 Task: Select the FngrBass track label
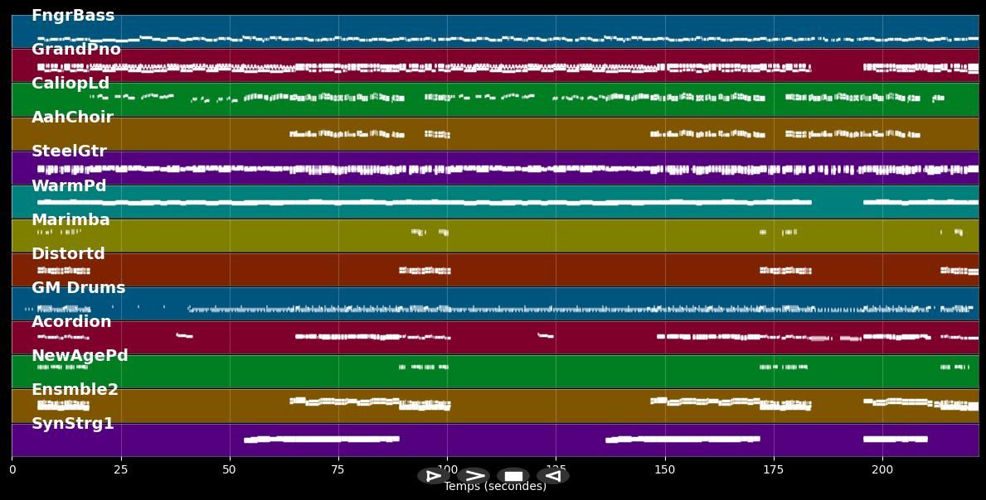point(73,16)
